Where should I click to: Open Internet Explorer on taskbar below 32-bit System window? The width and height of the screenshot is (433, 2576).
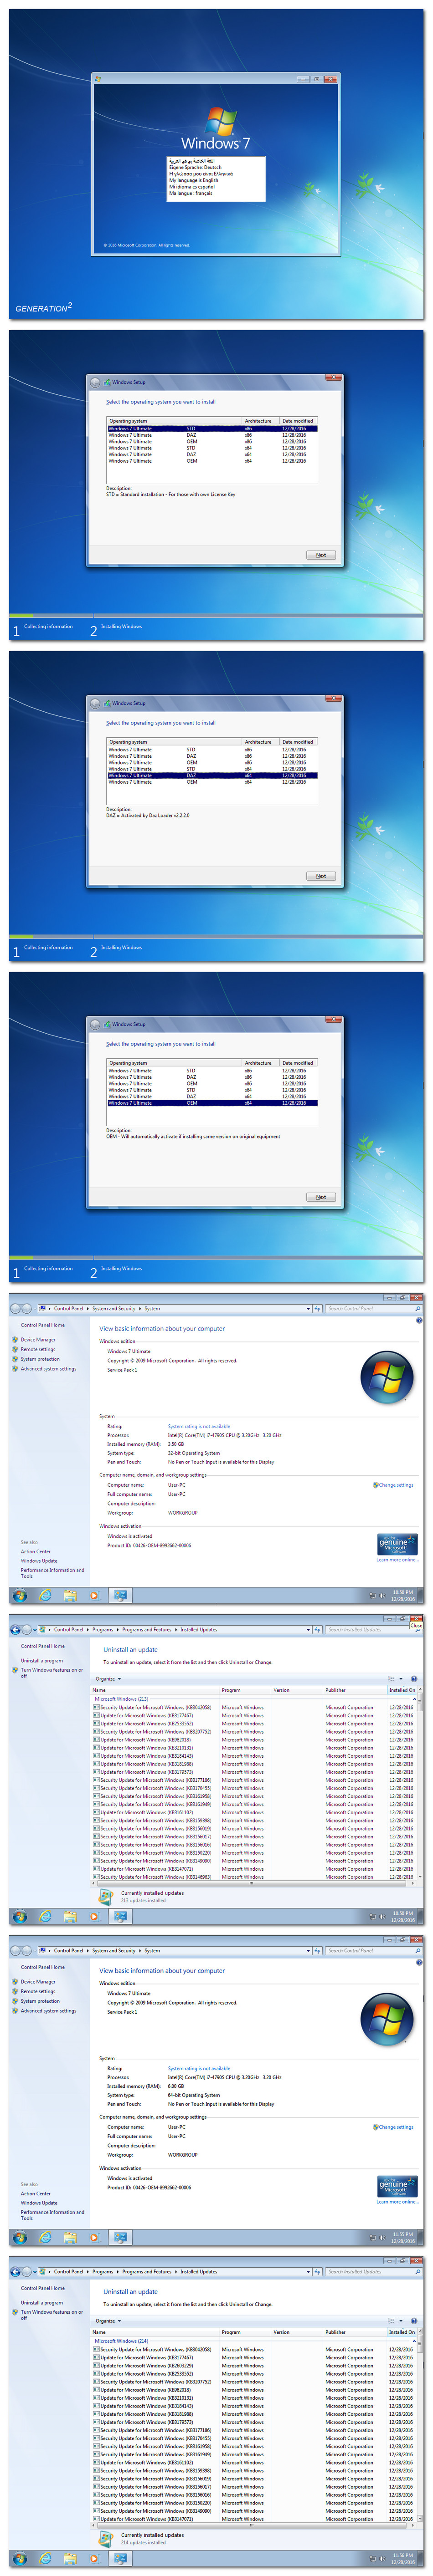45,1596
